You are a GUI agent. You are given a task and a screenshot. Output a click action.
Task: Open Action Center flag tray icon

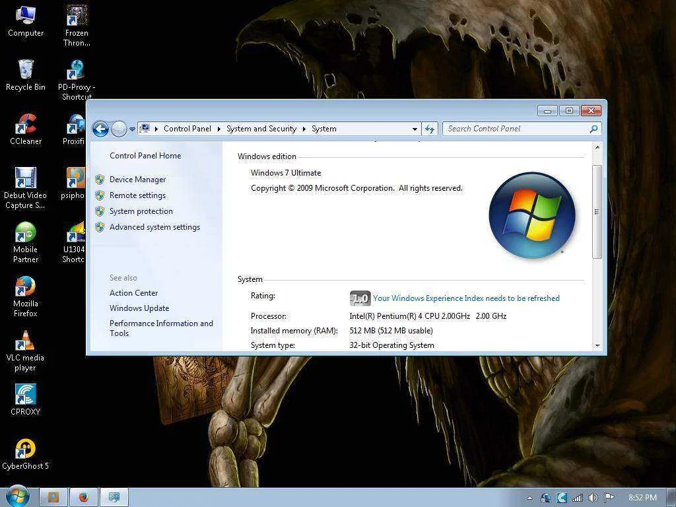click(609, 498)
